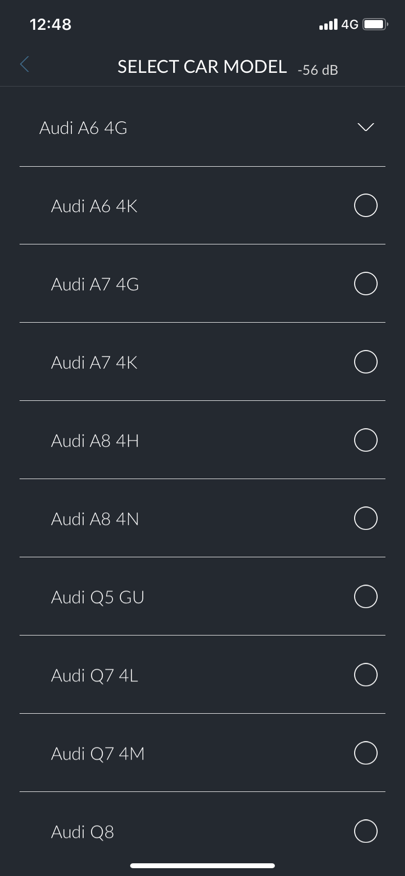Image resolution: width=405 pixels, height=876 pixels.
Task: Tap the Audi Q5 GU model name
Action: point(97,597)
